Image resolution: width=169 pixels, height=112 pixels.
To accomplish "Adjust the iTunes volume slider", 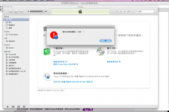I will coord(37,11).
